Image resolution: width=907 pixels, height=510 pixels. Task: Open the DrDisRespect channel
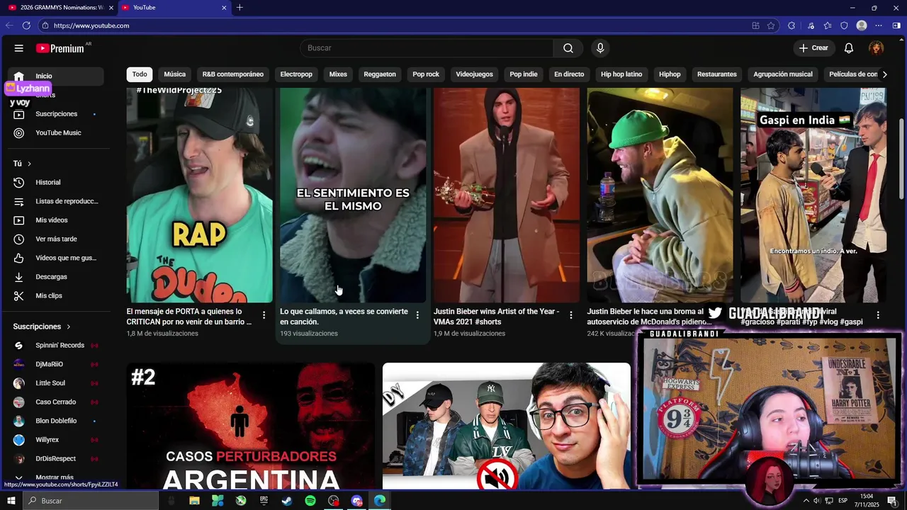point(57,459)
